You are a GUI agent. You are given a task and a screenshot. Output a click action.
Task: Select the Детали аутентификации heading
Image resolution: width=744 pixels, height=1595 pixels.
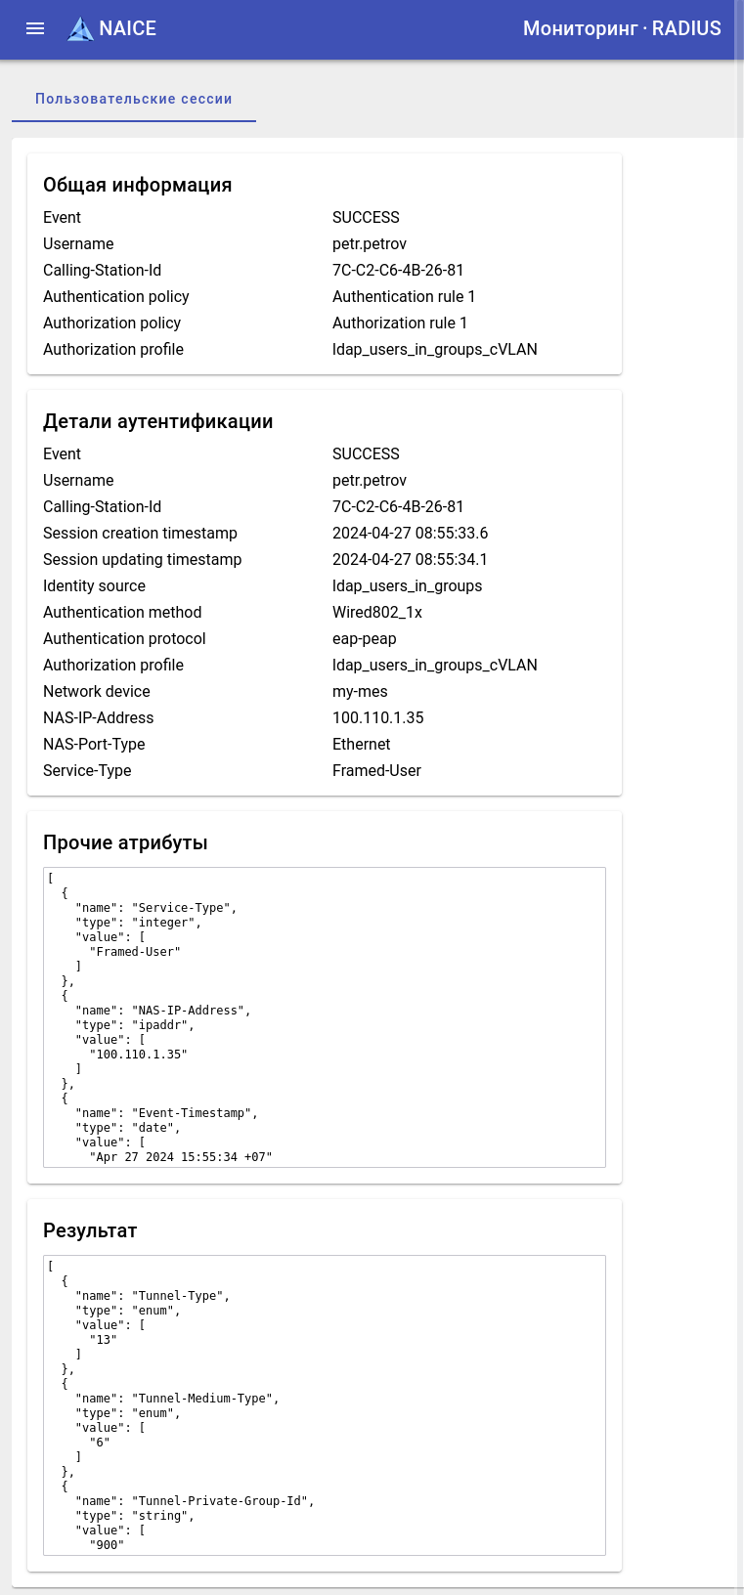(158, 421)
